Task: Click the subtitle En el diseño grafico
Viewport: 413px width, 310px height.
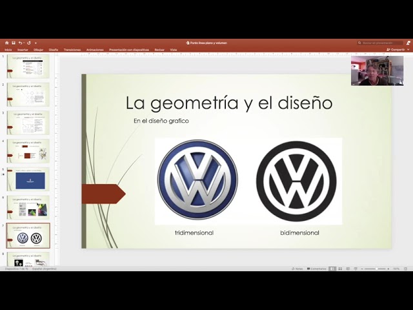Action: coord(161,121)
